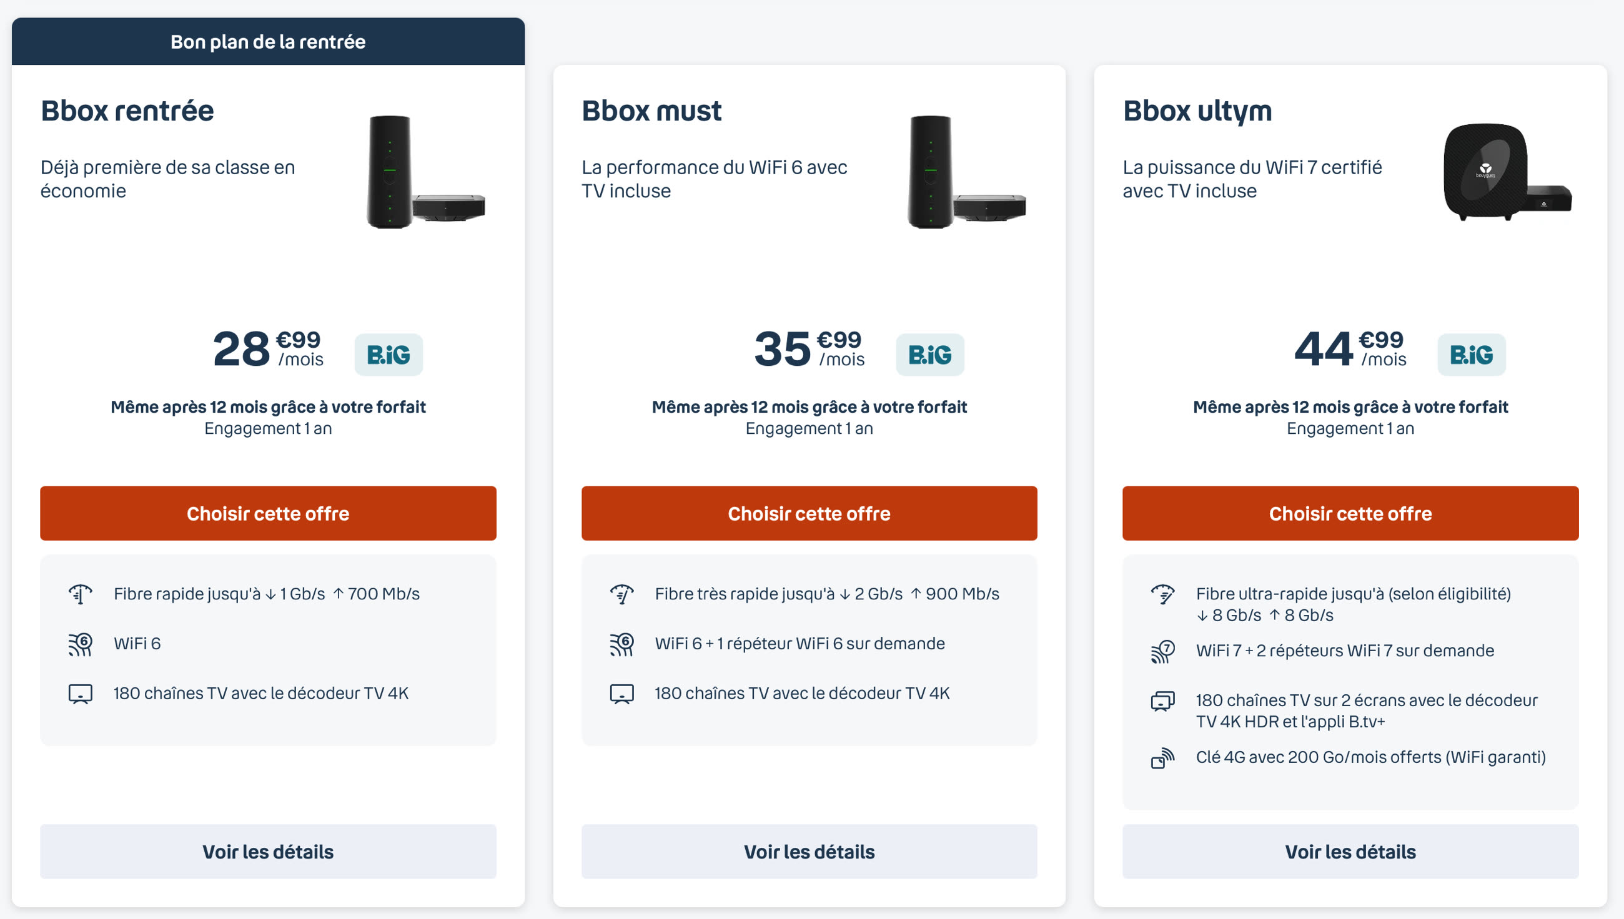
Task: Click the B.iG badge on Bbox ultym
Action: pos(1470,353)
